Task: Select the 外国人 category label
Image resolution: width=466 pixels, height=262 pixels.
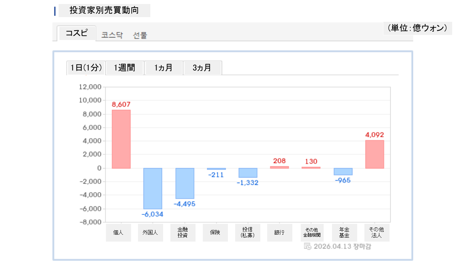Action: 150,233
